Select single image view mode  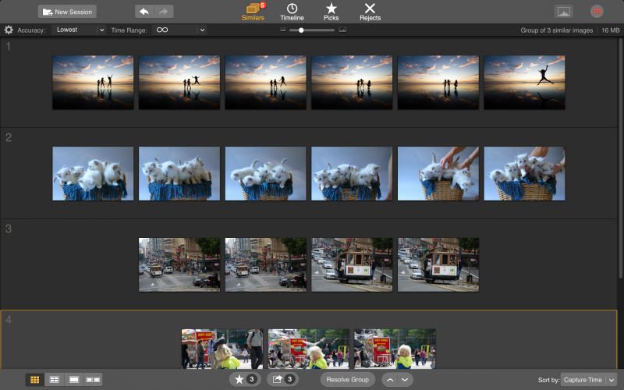click(x=73, y=380)
